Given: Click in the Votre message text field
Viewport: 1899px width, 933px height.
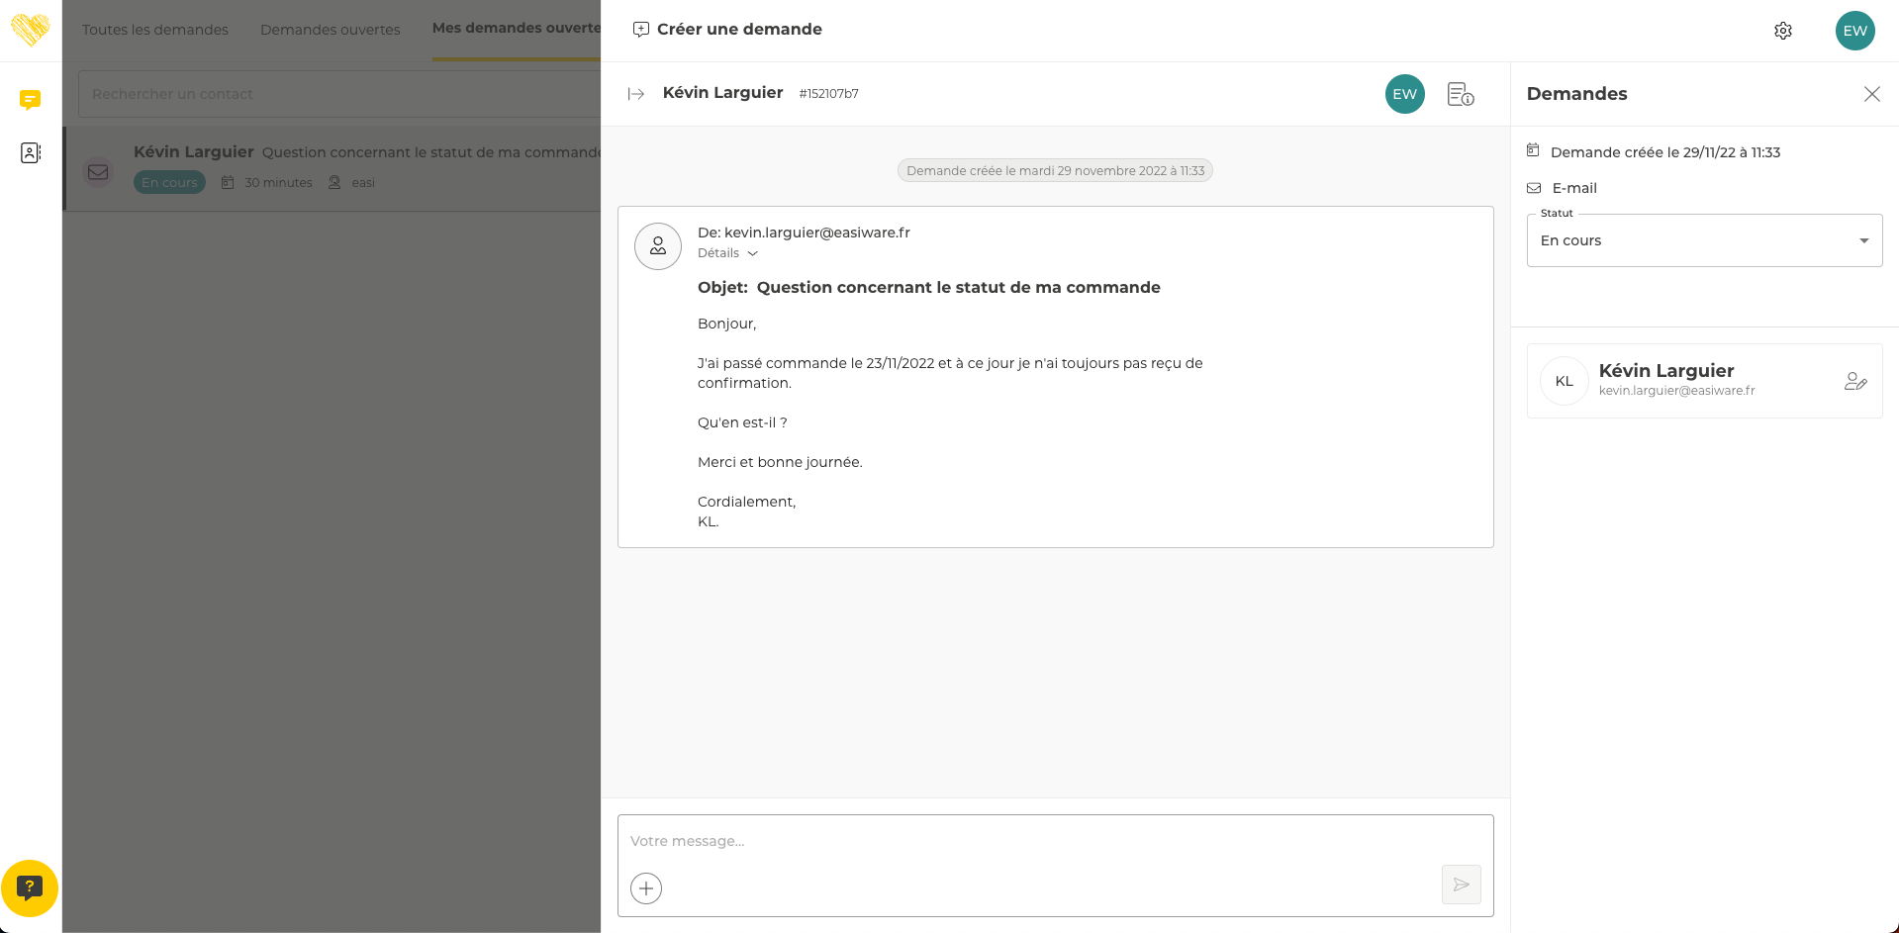Looking at the screenshot, I should (1029, 842).
